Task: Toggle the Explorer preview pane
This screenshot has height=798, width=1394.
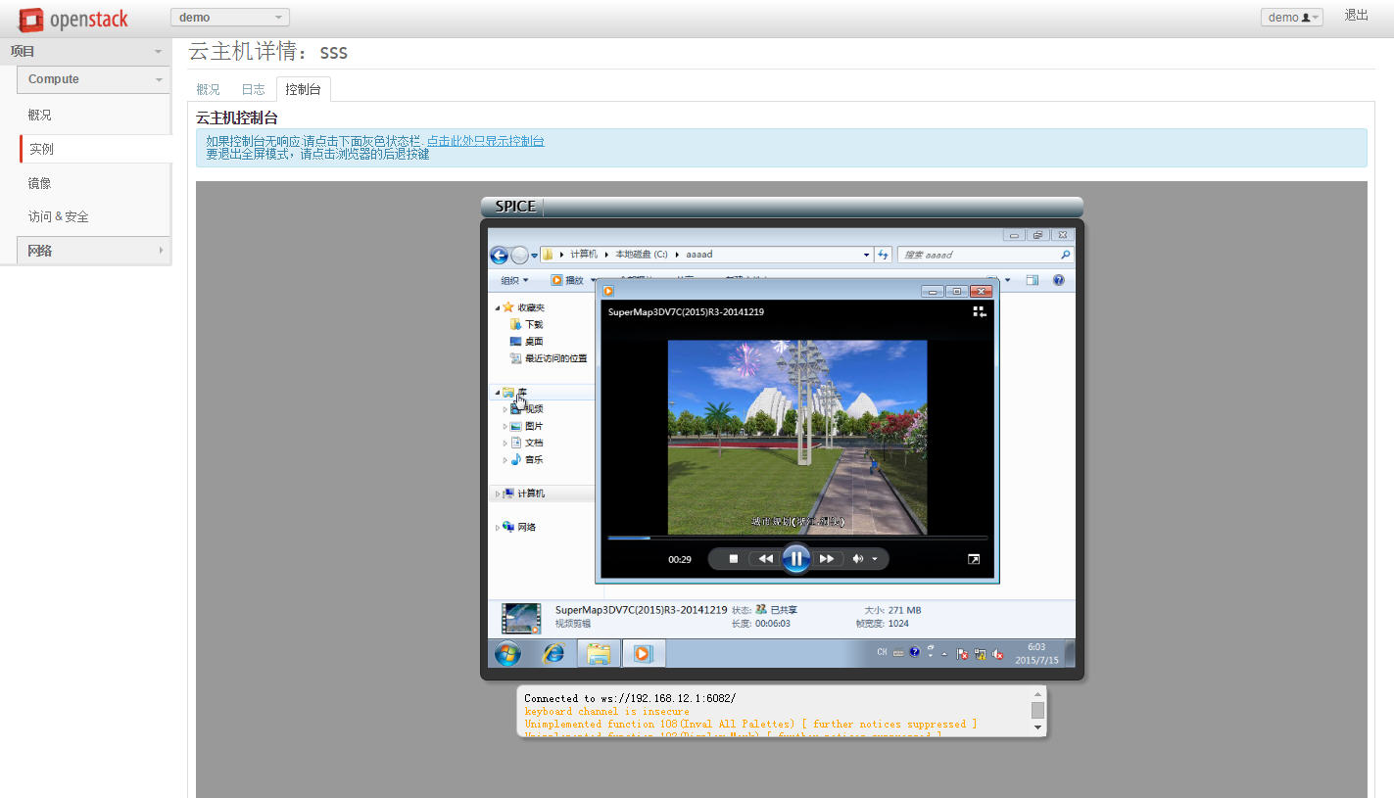Action: point(1033,280)
